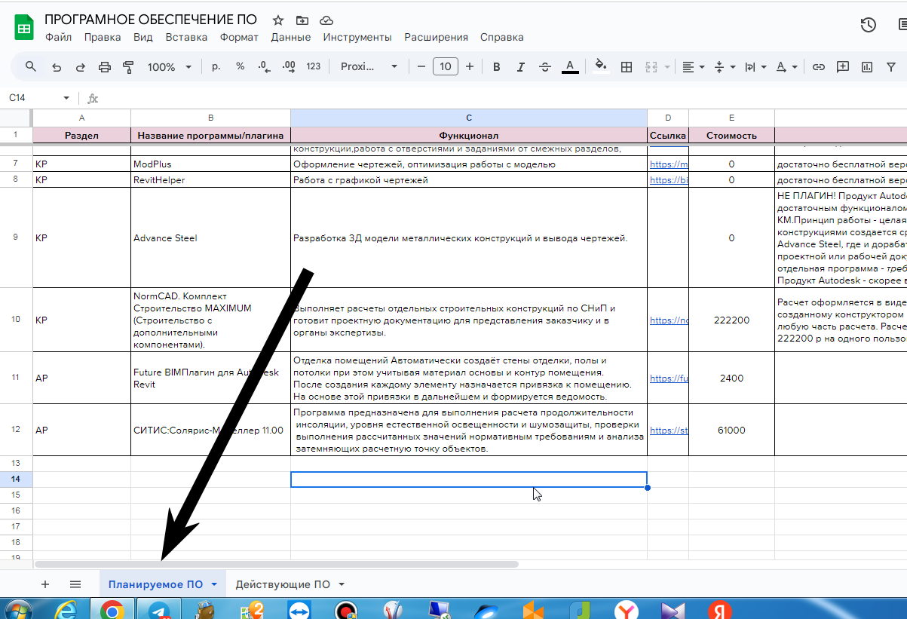
Task: Select the paint format roller icon
Action: [128, 67]
